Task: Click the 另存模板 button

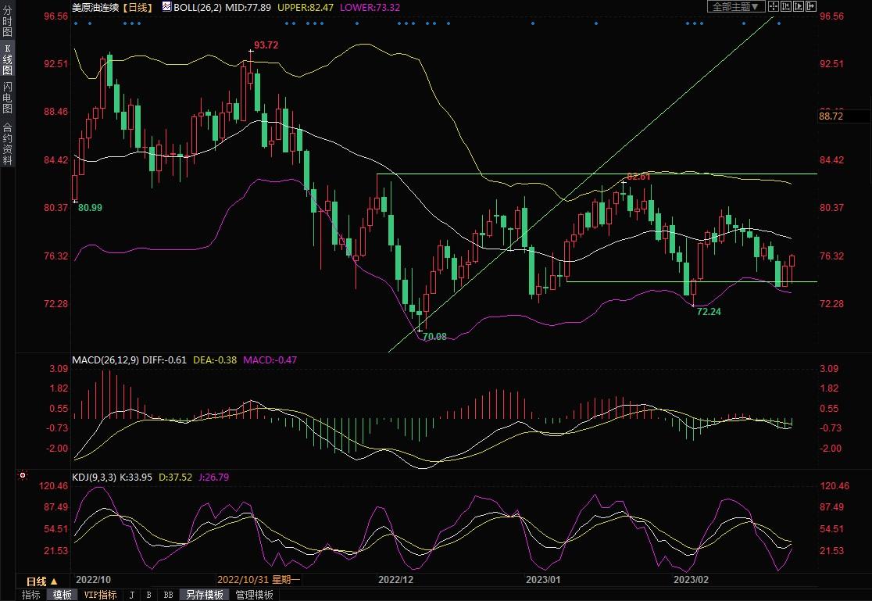Action: click(x=205, y=595)
